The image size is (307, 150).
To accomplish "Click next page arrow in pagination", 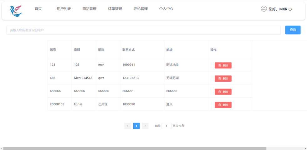I will point(145,126).
